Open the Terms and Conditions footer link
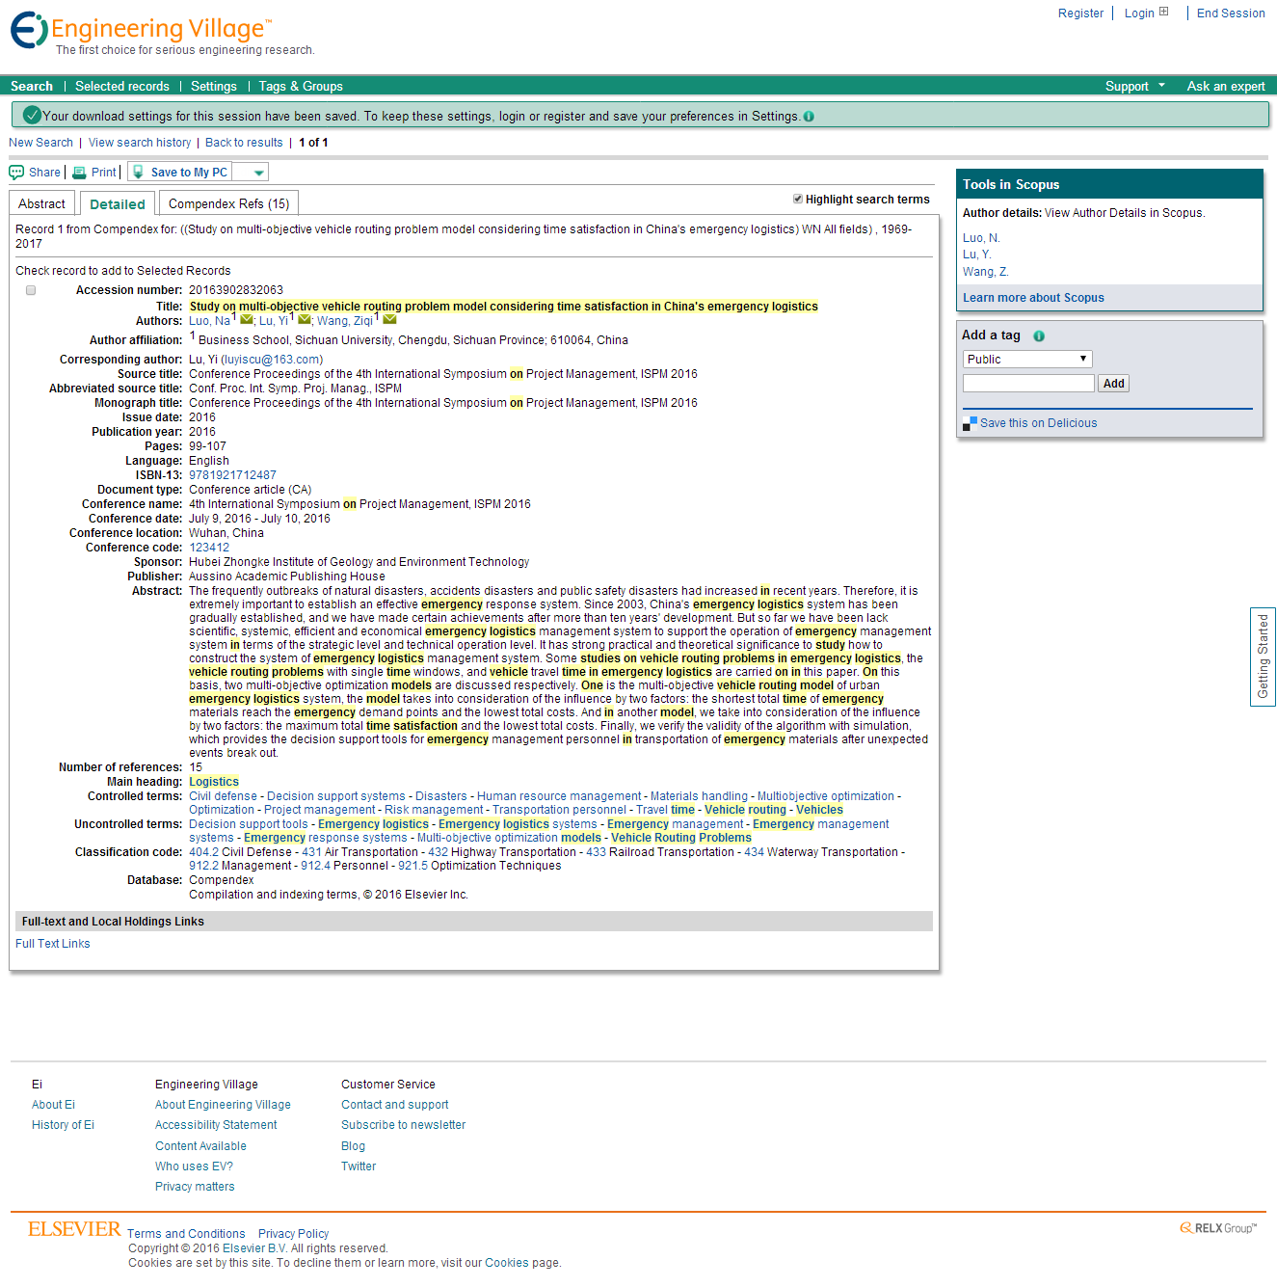 [x=186, y=1234]
